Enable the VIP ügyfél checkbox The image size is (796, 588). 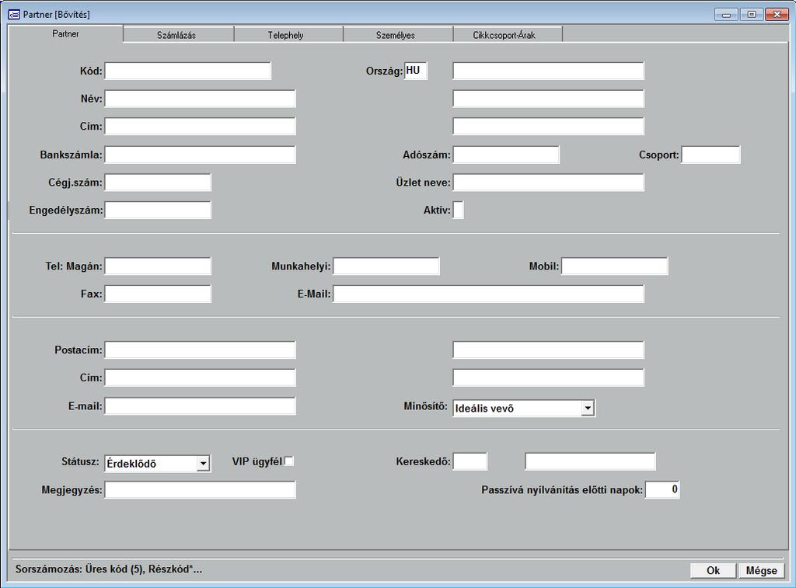point(289,461)
